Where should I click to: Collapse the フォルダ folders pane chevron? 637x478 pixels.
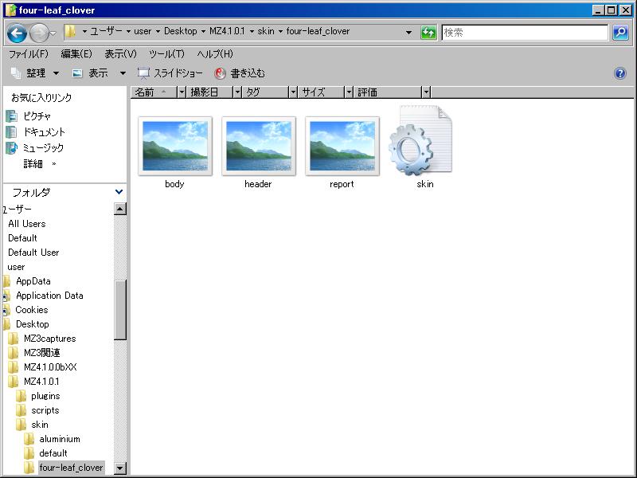[119, 192]
